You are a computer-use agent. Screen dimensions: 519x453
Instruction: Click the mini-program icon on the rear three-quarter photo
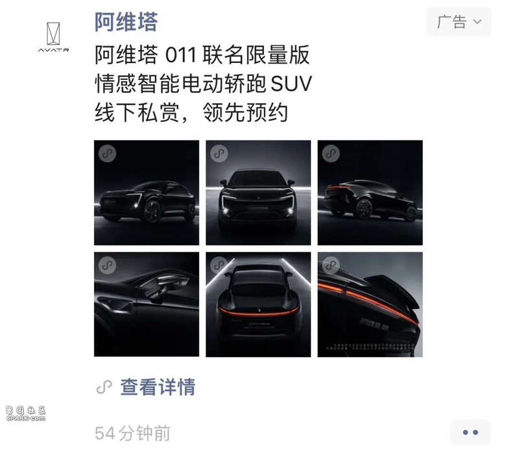point(331,153)
